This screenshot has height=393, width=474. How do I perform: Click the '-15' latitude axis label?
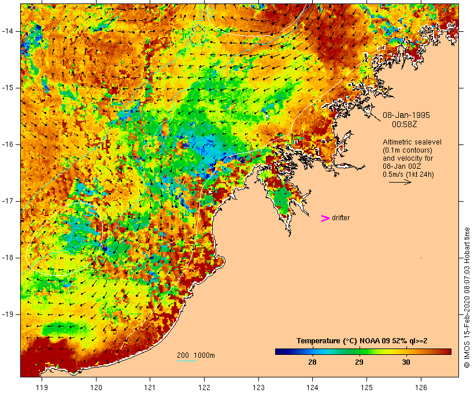(7, 88)
